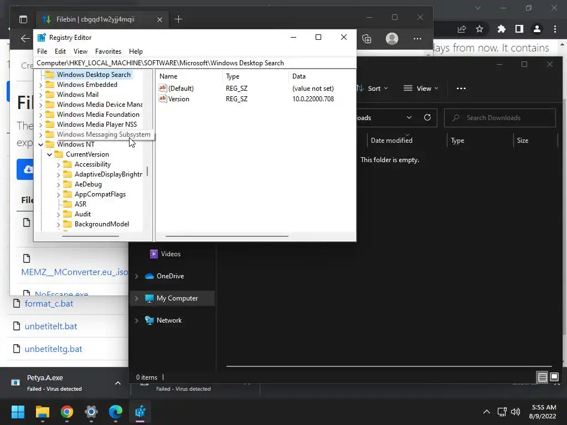Open the Help menu in Registry Editor
This screenshot has height=425, width=567.
click(x=136, y=51)
